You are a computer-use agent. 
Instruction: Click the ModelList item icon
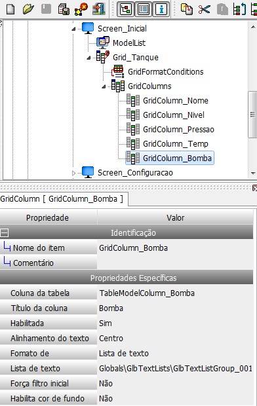click(103, 43)
